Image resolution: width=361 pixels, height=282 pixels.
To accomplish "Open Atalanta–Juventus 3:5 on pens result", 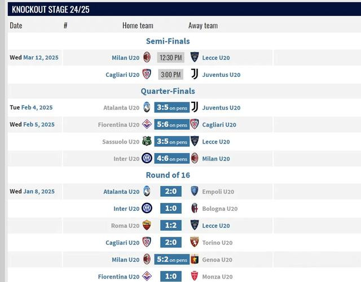I will (171, 107).
